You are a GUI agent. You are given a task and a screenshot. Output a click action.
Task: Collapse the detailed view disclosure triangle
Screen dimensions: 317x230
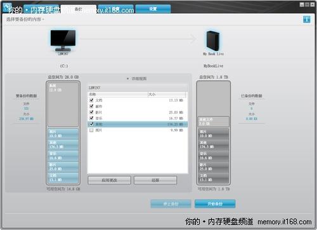point(127,79)
